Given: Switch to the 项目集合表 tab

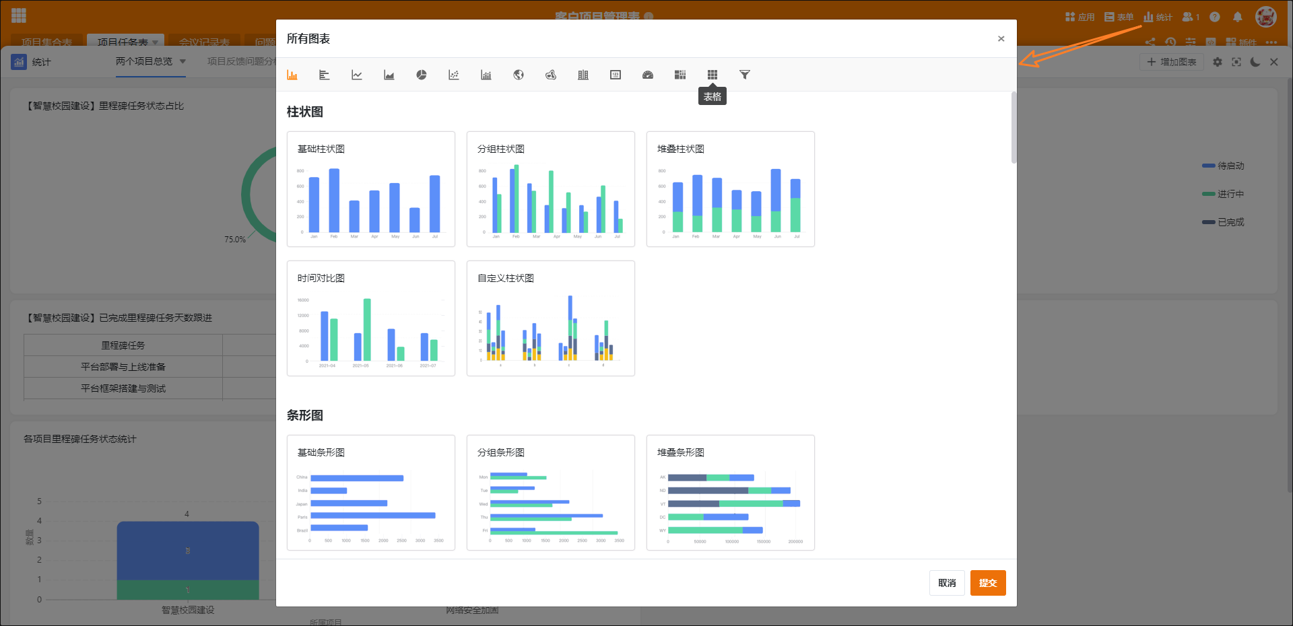Looking at the screenshot, I should [x=46, y=42].
